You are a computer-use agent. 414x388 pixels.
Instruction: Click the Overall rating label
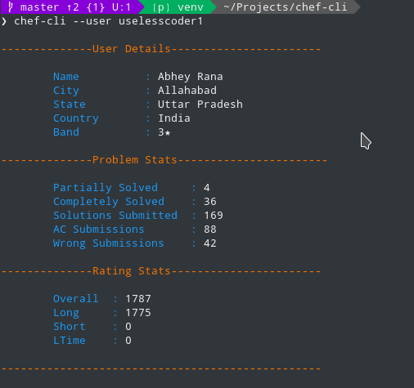coord(76,299)
